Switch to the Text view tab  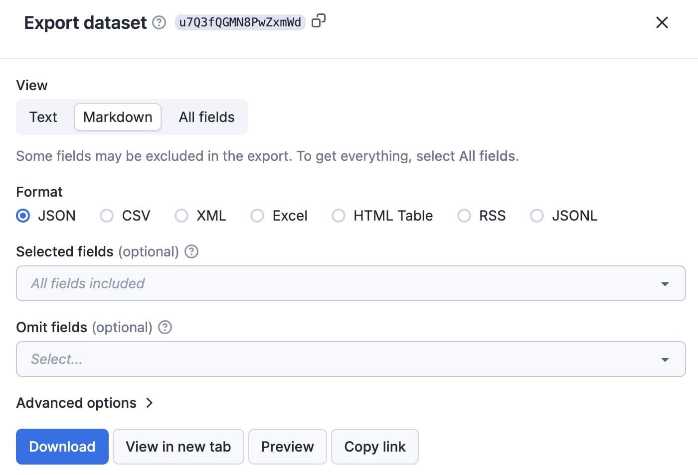click(43, 117)
